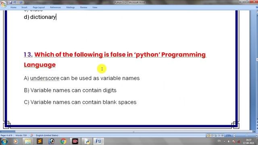Open Python IDLE from taskbar
The image size is (258, 145).
(x=87, y=141)
